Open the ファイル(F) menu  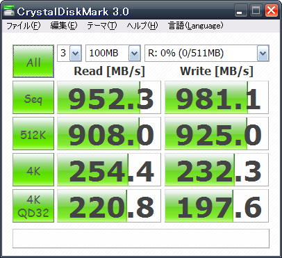[x=23, y=26]
